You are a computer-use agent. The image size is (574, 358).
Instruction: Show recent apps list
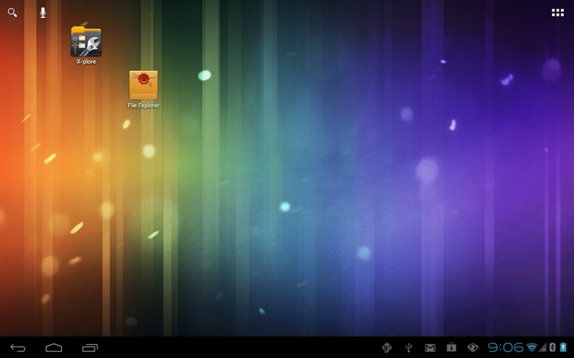click(90, 348)
